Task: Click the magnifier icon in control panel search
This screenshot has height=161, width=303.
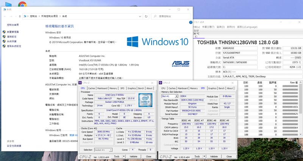Action: (155, 16)
